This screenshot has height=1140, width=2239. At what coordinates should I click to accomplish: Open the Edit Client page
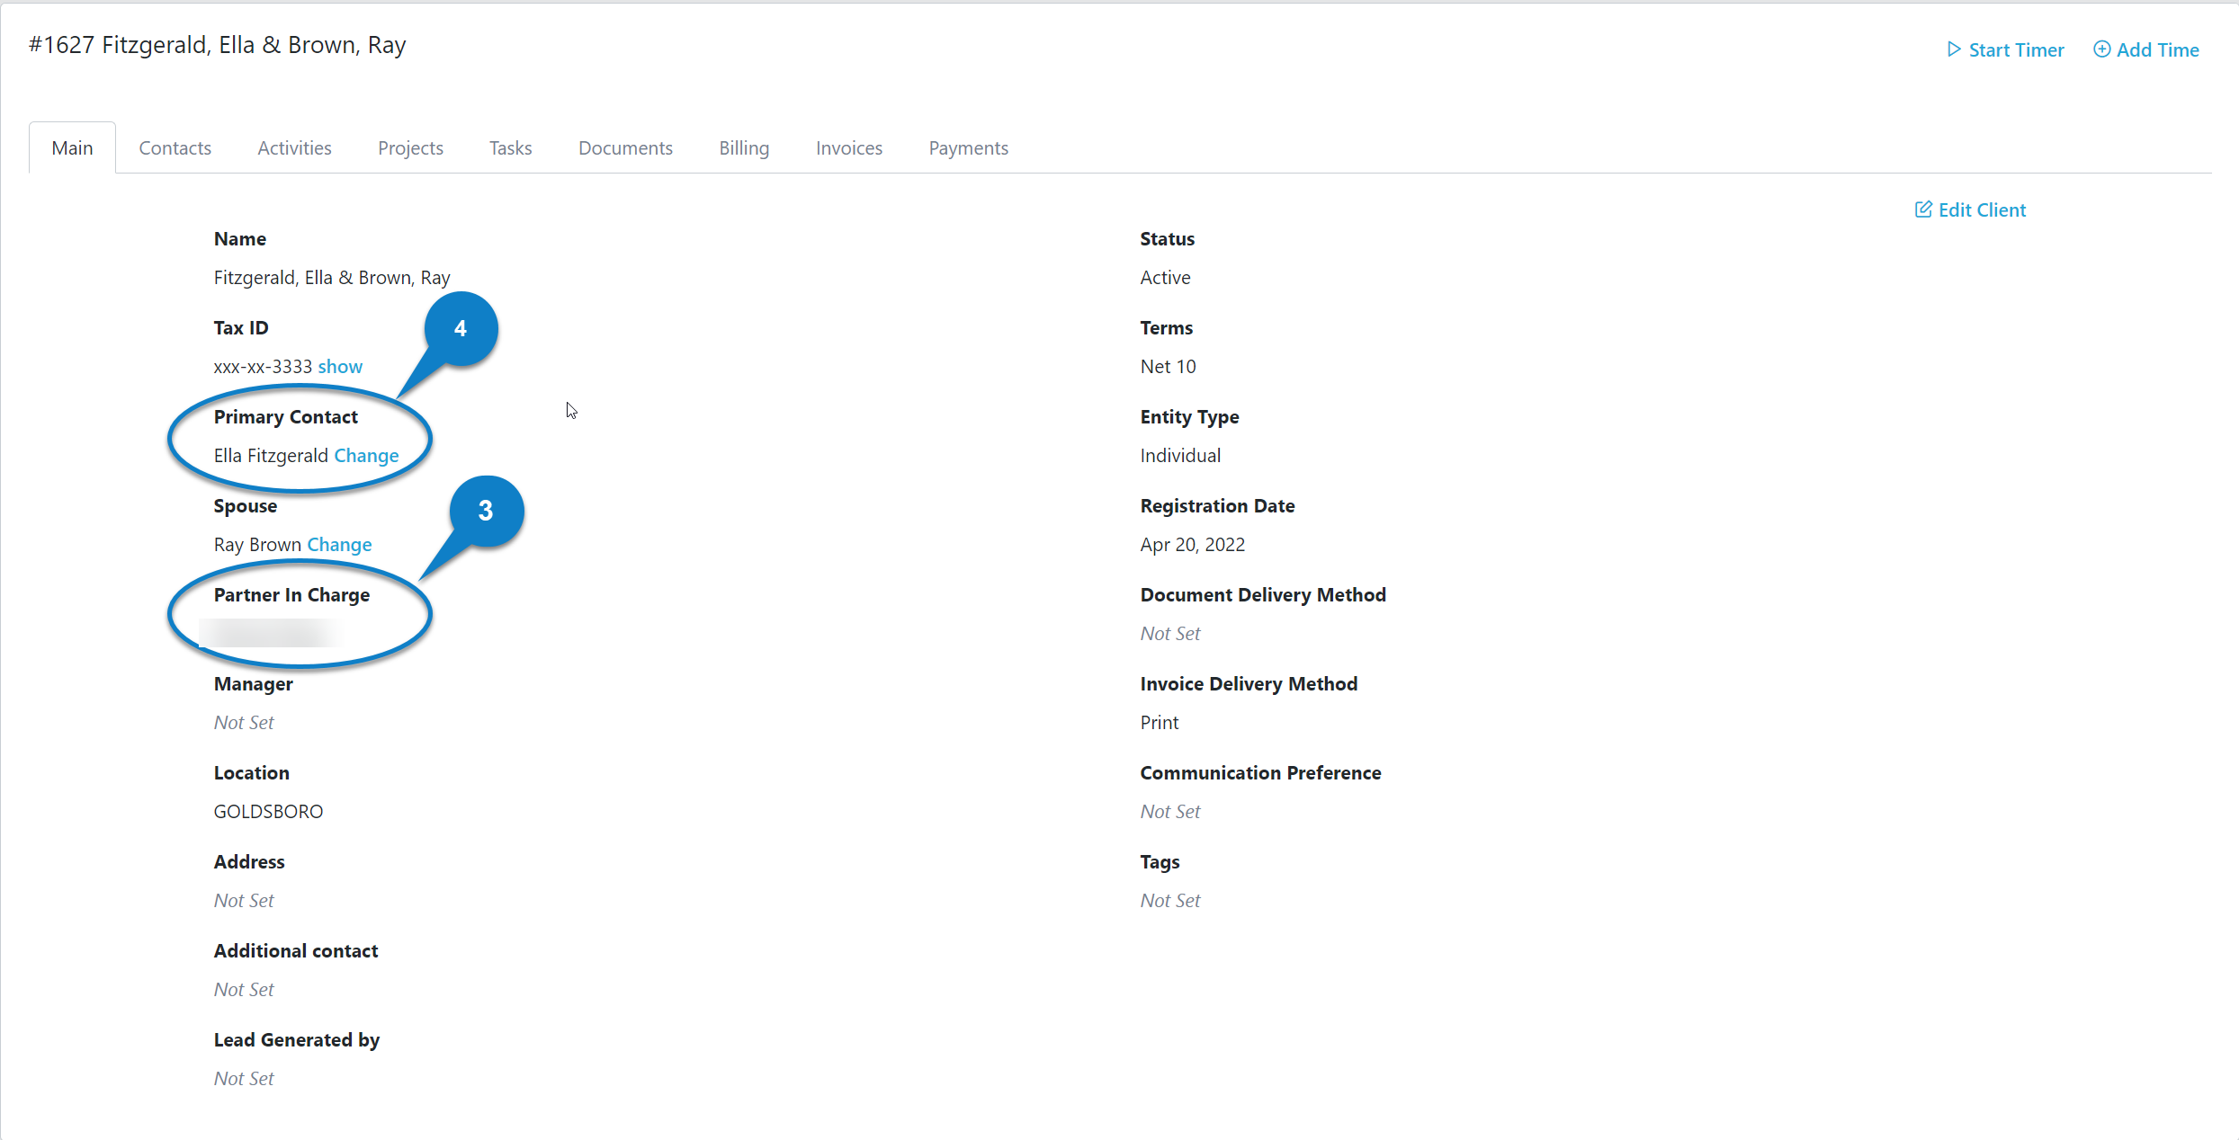click(1980, 209)
